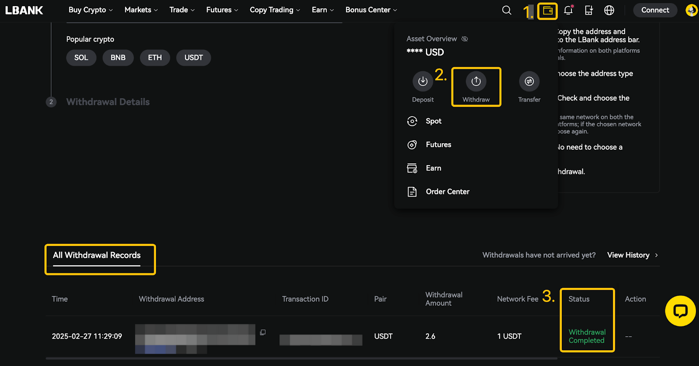Switch to All Withdrawal Records tab
Viewport: 699px width, 366px height.
pos(97,256)
